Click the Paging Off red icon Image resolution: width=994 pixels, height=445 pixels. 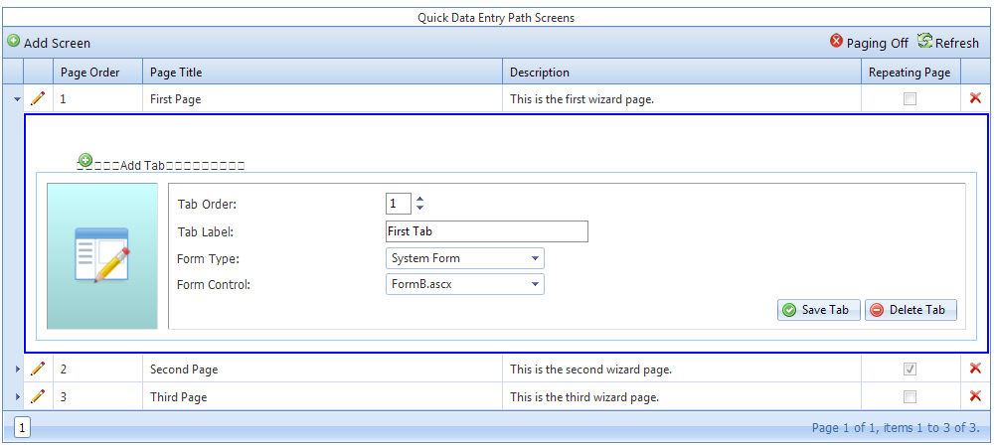coord(836,42)
